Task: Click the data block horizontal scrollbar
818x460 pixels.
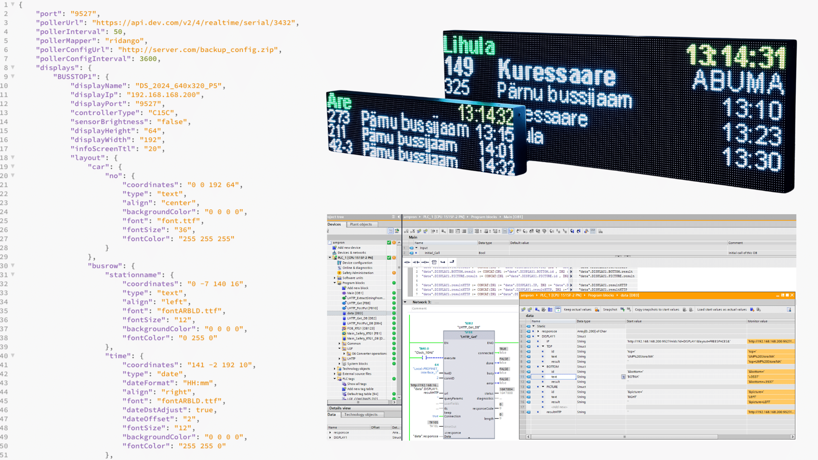Action: pos(624,437)
